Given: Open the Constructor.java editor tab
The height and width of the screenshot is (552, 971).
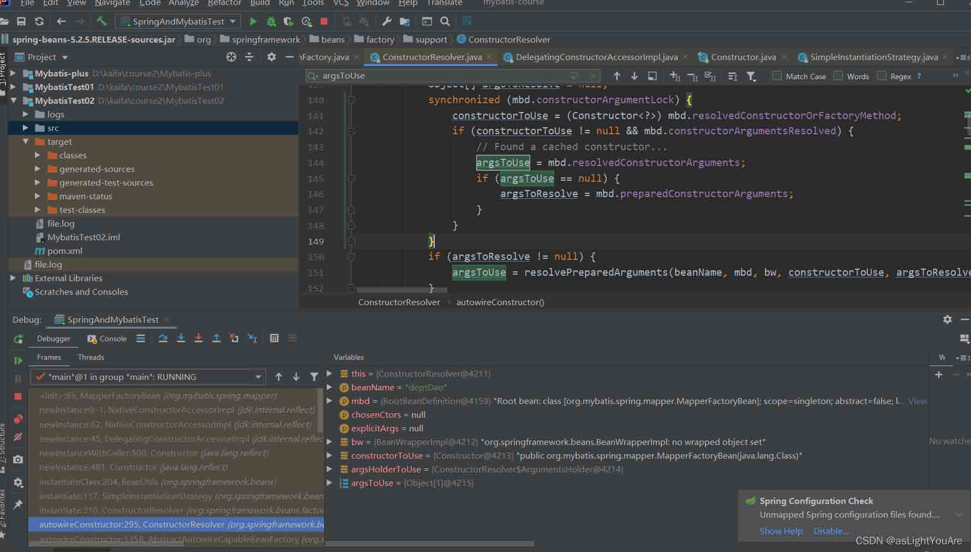Looking at the screenshot, I should [x=743, y=57].
